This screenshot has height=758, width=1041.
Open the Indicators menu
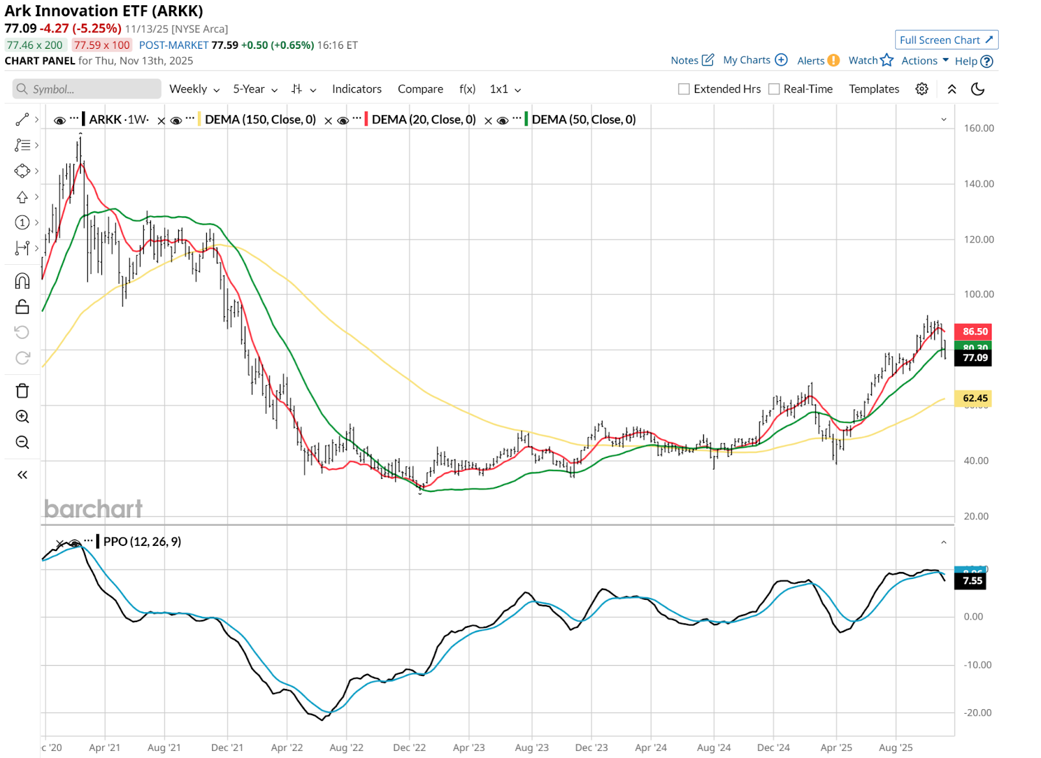point(357,89)
